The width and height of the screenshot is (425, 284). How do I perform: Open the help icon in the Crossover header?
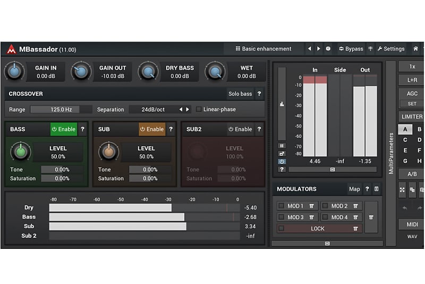[x=259, y=94]
